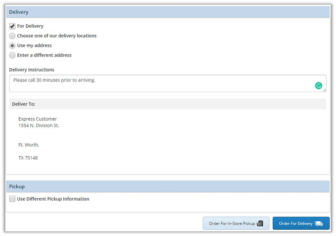
Task: Grab the instructions textarea resize handle
Action: tap(324, 90)
